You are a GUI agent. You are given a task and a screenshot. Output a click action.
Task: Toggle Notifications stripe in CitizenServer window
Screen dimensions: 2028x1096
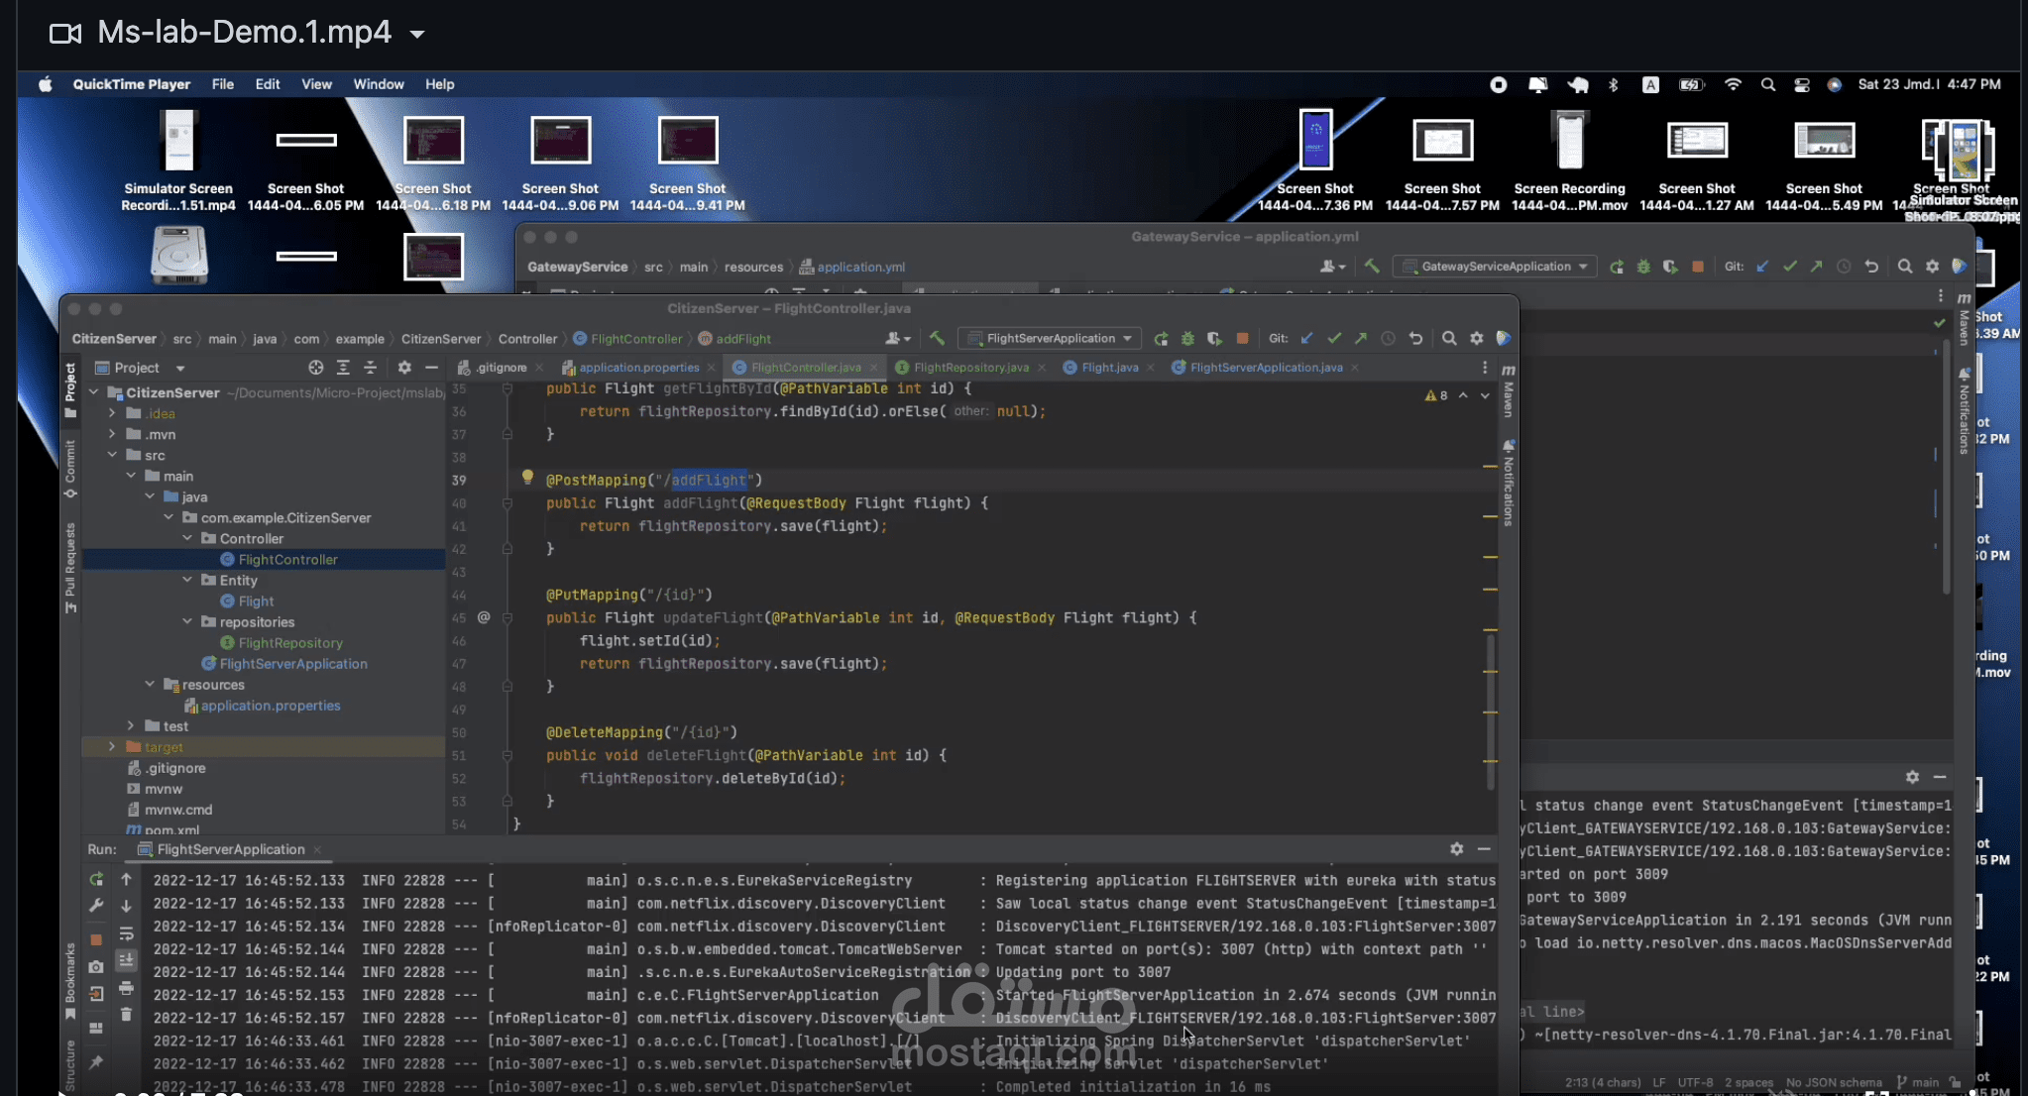coord(1509,483)
